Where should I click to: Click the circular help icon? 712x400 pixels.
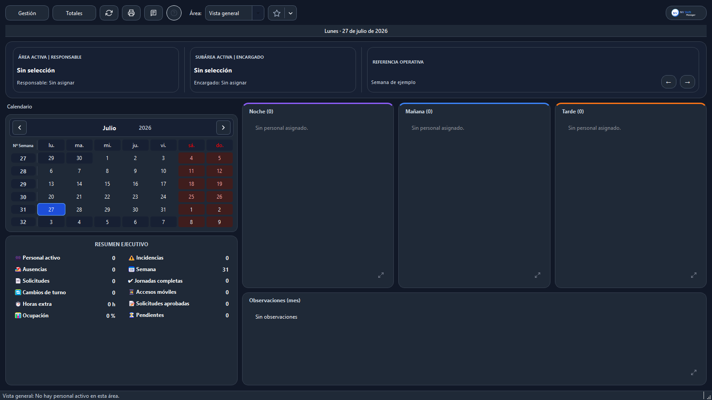tap(174, 13)
